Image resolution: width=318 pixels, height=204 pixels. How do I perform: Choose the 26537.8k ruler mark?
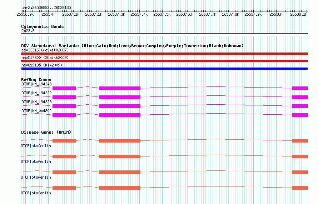[230, 14]
